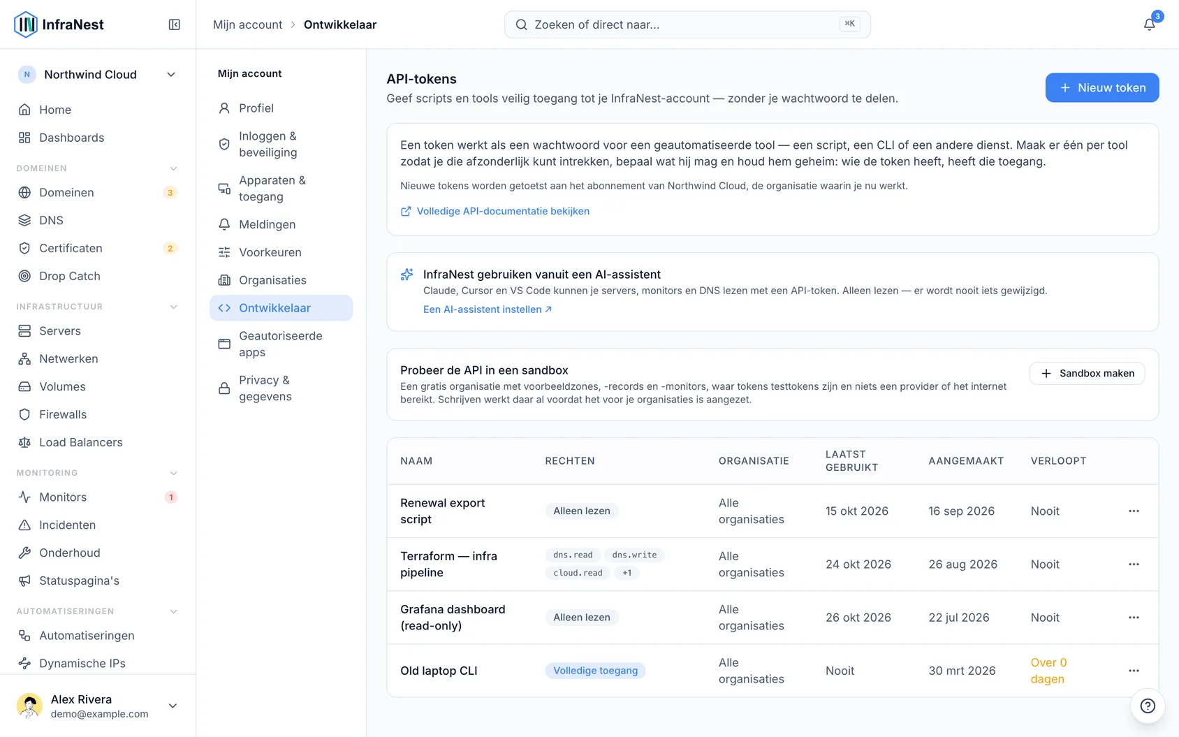This screenshot has height=737, width=1179.
Task: Select Organisaties in the account menu
Action: coord(281,280)
